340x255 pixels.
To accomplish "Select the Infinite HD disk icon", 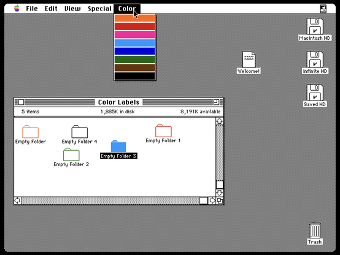I will 315,59.
